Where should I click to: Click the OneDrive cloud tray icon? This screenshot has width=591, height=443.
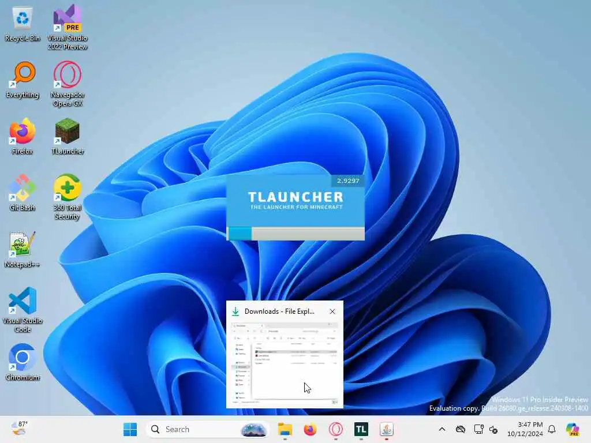(x=460, y=429)
